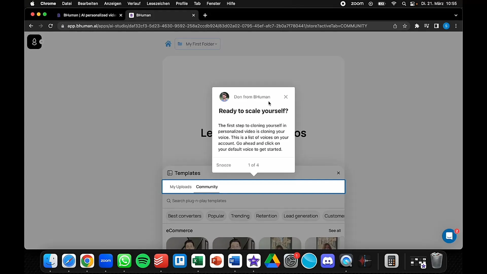
Task: Click the home/dashboard icon in navbar
Action: tap(168, 44)
